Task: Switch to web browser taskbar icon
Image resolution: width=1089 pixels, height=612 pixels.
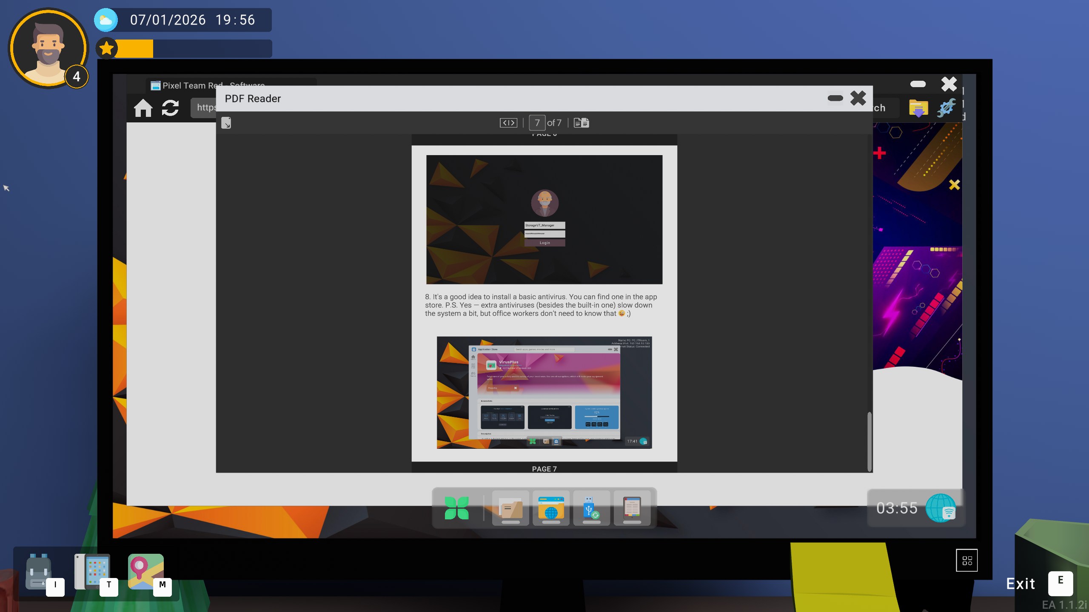Action: point(551,508)
